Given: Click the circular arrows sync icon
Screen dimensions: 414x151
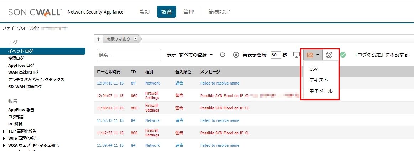Looking at the screenshot, I should coord(329,55).
